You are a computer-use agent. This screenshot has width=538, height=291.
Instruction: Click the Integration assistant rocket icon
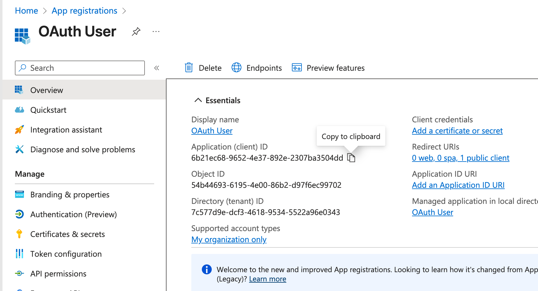(20, 129)
